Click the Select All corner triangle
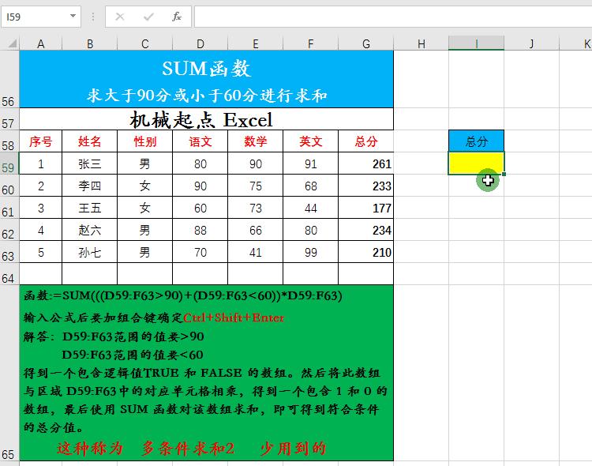The image size is (592, 466). (x=12, y=43)
